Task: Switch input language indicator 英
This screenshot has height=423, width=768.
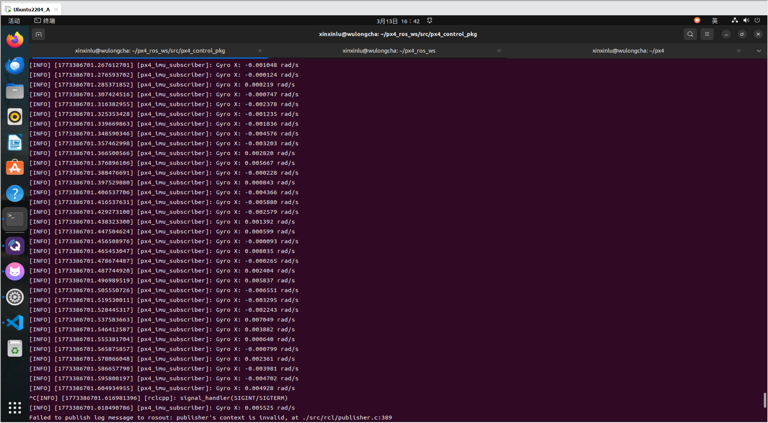Action: point(715,21)
